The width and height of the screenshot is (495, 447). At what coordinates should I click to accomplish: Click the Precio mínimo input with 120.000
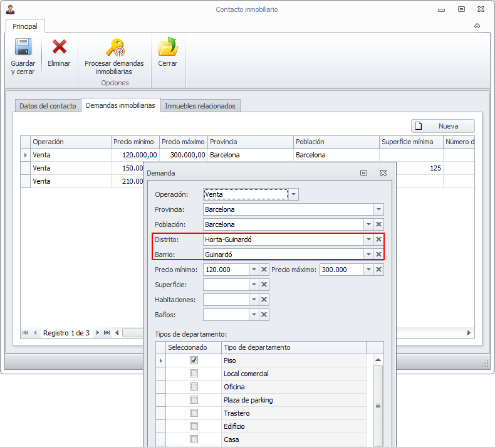point(226,270)
